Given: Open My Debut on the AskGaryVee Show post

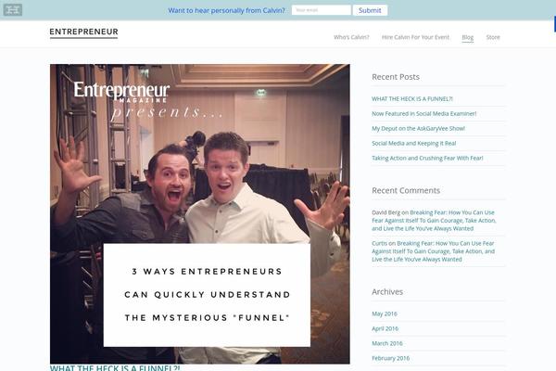Looking at the screenshot, I should [x=419, y=129].
